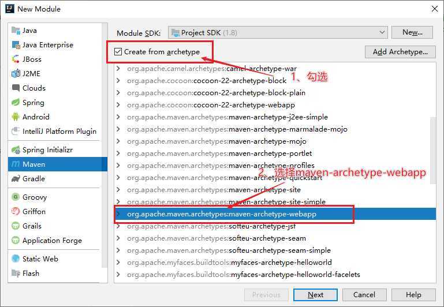Select maven-archetype-site-simple row
This screenshot has width=444, height=307.
(275, 202)
